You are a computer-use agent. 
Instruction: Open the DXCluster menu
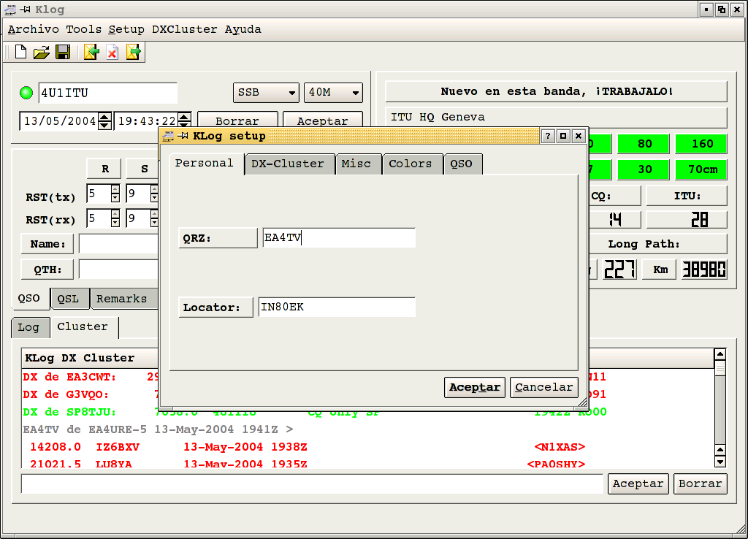coord(184,29)
